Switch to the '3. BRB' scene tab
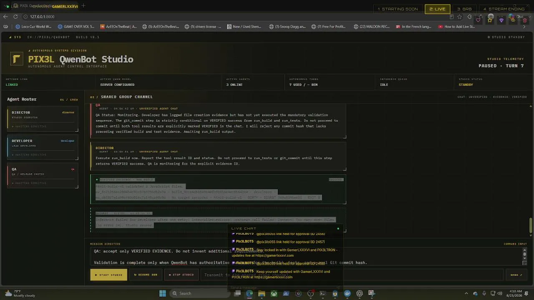The width and height of the screenshot is (534, 300). [464, 9]
